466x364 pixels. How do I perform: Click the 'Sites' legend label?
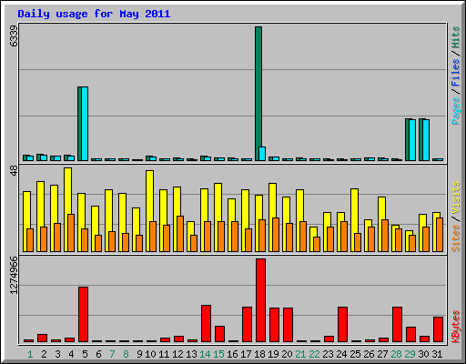pyautogui.click(x=455, y=238)
